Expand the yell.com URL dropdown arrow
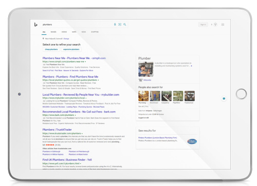This screenshot has width=257, height=186. pyautogui.click(x=81, y=163)
